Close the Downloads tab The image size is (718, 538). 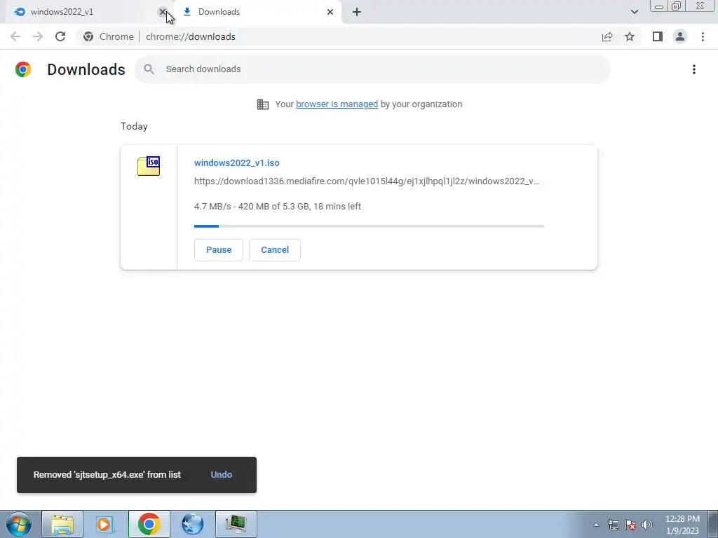(x=330, y=12)
